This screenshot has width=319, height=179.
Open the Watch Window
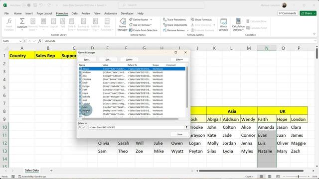pos(223,24)
